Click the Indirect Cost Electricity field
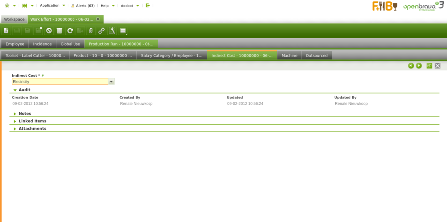The height and width of the screenshot is (222, 447). tap(60, 81)
